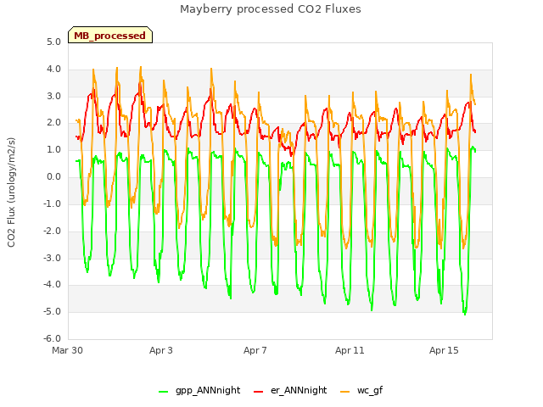Viewport: 543px width, 407px height.
Task: Click the -3.0 y-axis tick label
Action: (x=52, y=258)
